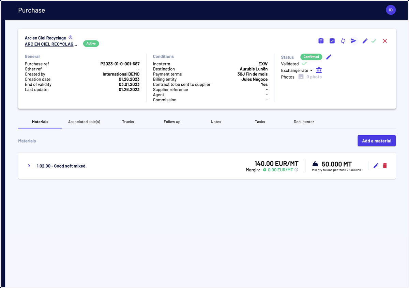This screenshot has height=288, width=409.
Task: Click info icon next to margin value
Action: pos(296,170)
